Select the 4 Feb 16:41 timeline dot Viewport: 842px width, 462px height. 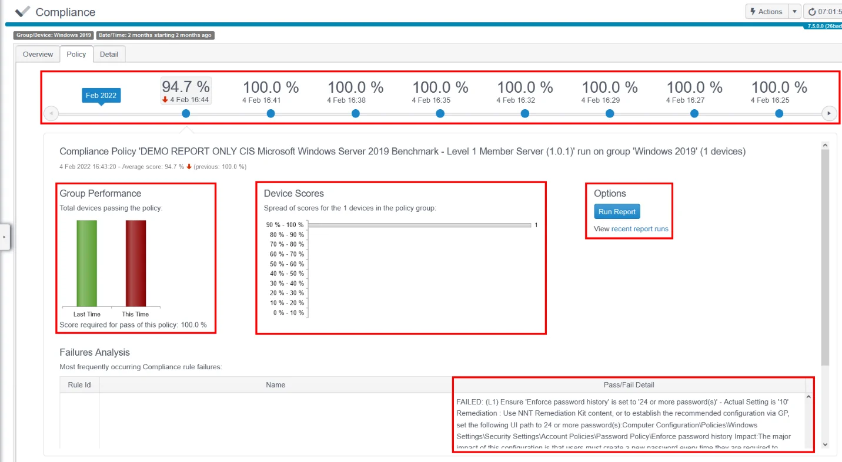coord(270,113)
